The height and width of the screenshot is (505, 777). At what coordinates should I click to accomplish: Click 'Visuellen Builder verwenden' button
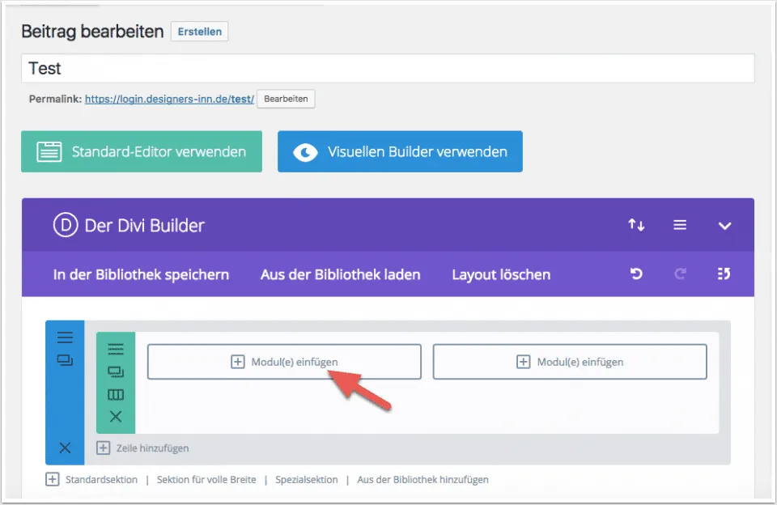400,151
